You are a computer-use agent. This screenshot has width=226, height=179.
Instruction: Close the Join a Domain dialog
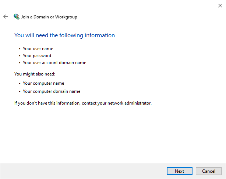[220, 5]
